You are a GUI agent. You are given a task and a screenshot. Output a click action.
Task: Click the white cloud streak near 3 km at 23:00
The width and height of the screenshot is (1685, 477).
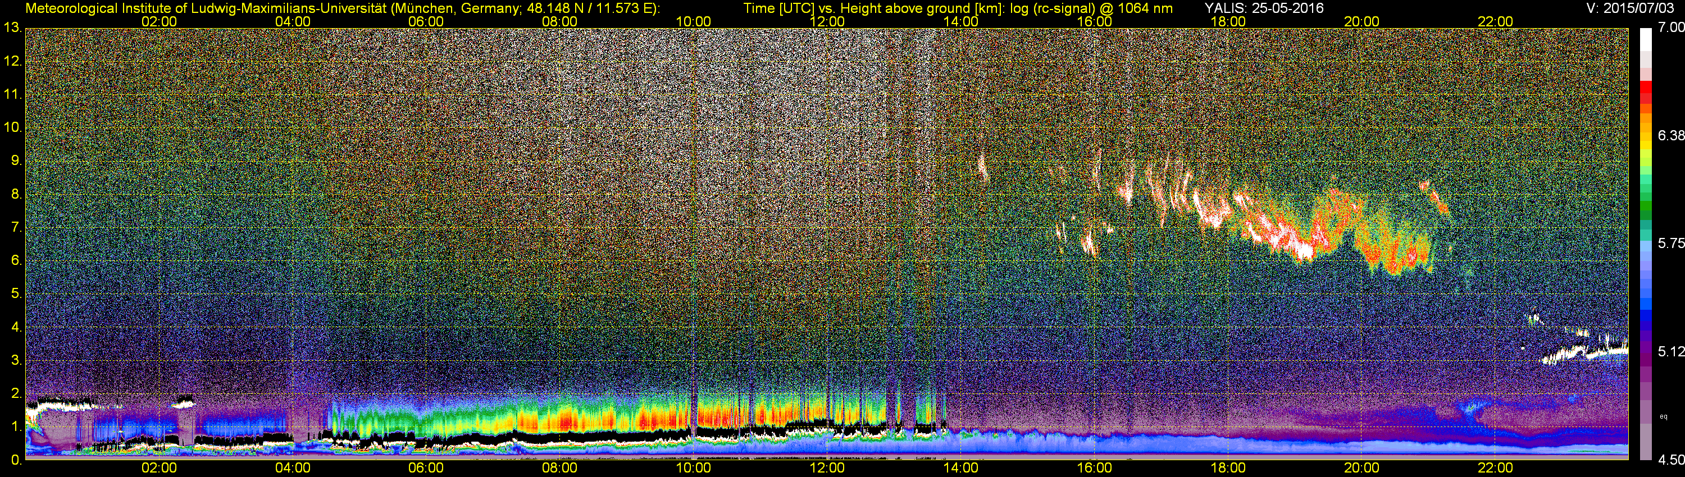click(1584, 355)
